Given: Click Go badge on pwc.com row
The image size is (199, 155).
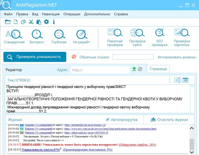Looking at the screenshot, I should 22,129.
